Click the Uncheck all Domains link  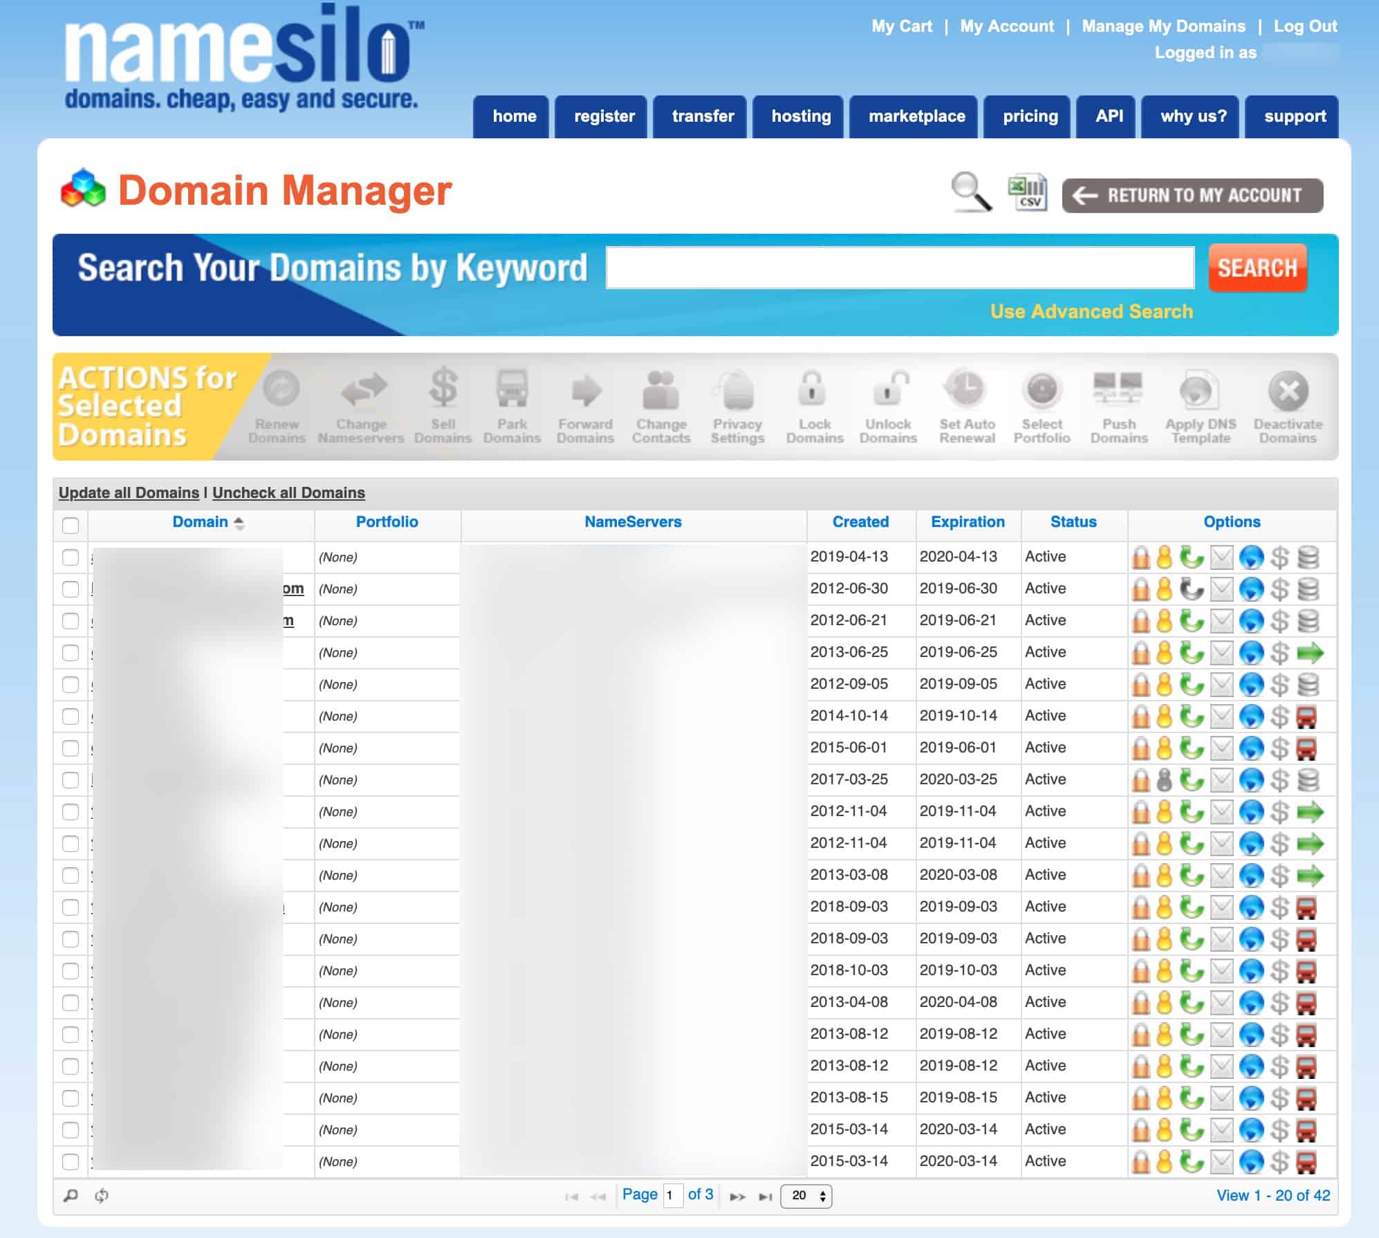point(288,492)
